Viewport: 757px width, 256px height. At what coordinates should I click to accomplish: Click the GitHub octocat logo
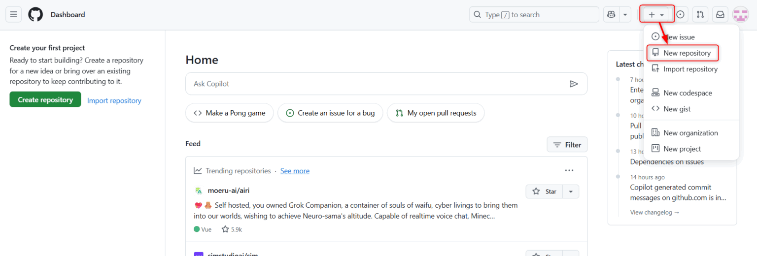click(x=35, y=15)
